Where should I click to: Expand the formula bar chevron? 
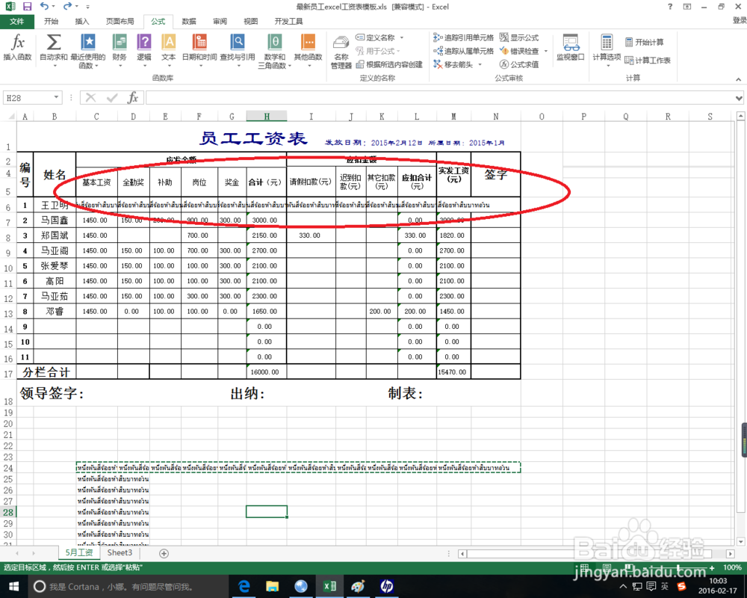pos(739,98)
